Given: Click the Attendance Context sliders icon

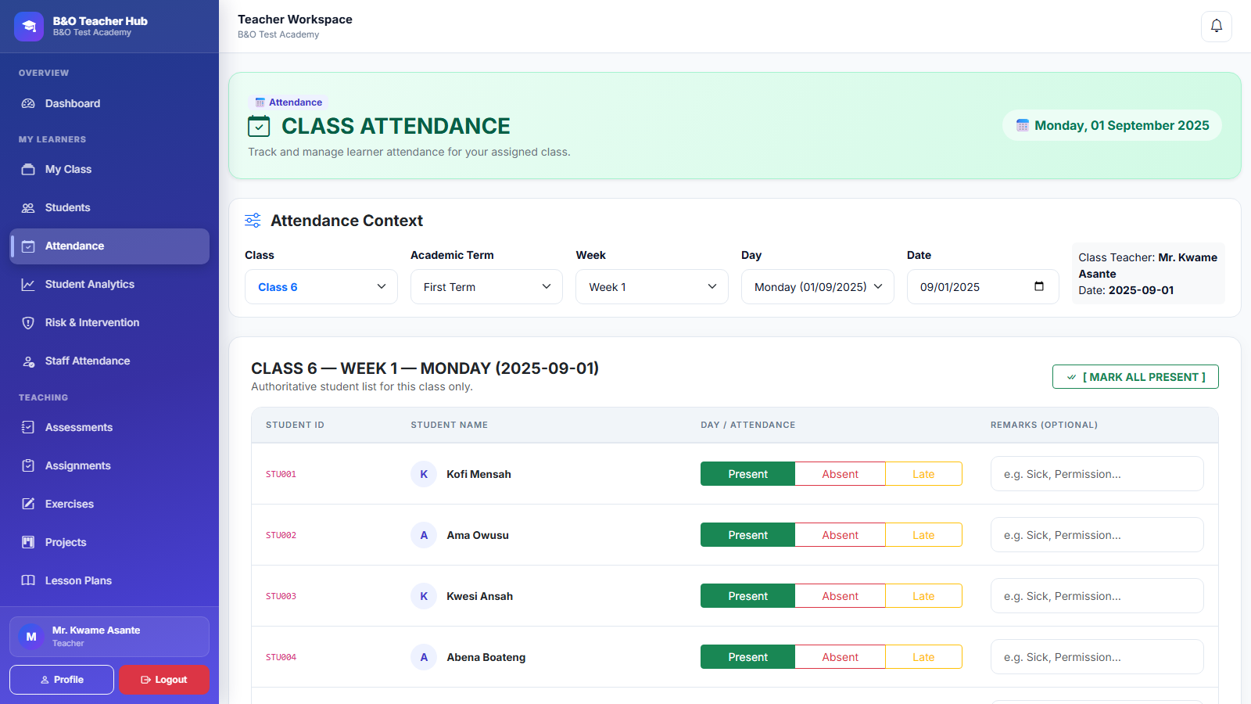Looking at the screenshot, I should pyautogui.click(x=253, y=221).
